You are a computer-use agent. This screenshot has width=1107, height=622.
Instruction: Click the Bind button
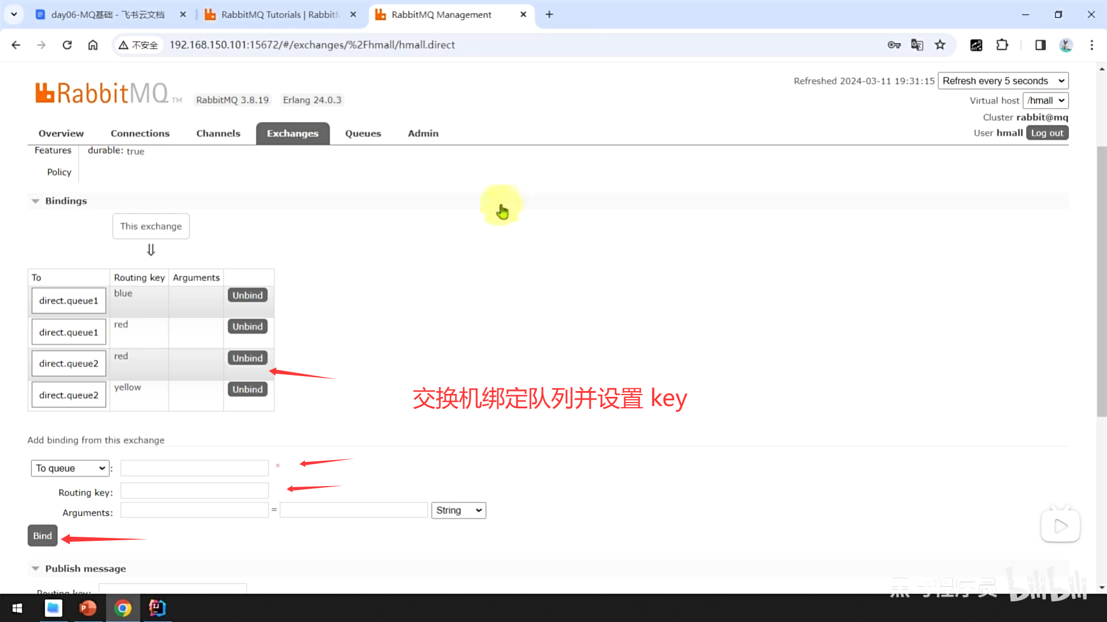pos(42,536)
